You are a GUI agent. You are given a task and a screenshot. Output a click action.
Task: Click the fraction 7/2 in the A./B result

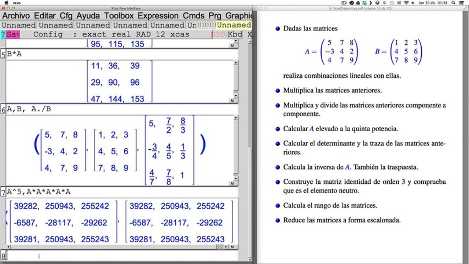point(169,125)
